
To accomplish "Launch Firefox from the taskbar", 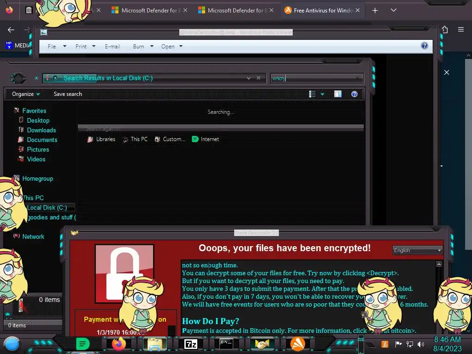I will click(x=118, y=344).
